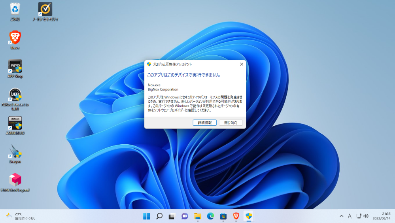The width and height of the screenshot is (395, 223).
Task: Open Task View from the taskbar
Action: (x=172, y=216)
